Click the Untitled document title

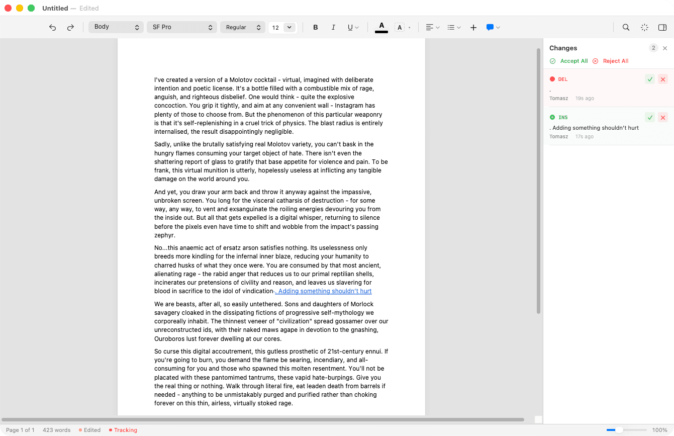click(x=55, y=8)
